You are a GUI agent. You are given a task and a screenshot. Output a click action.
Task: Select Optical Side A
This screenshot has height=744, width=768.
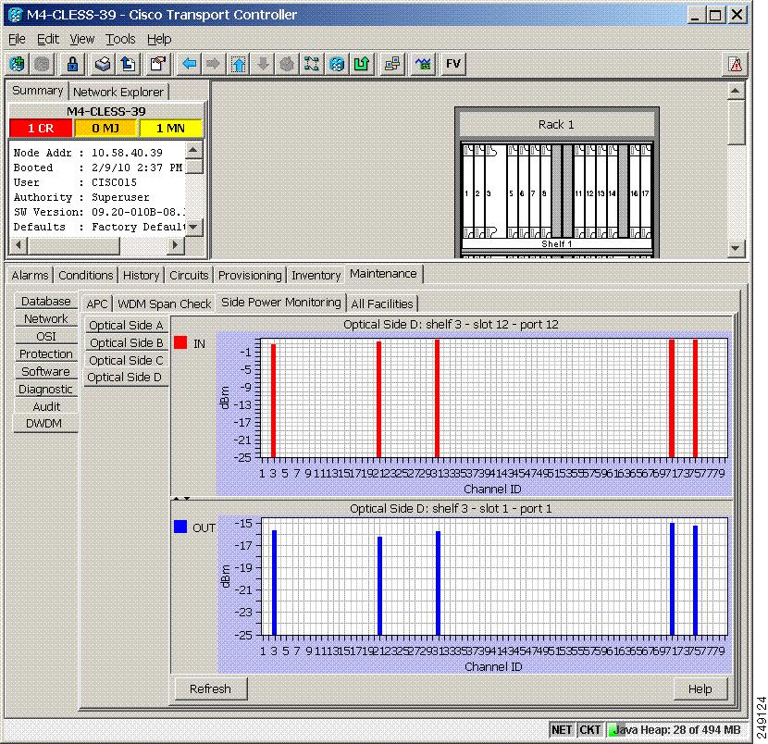(x=126, y=325)
